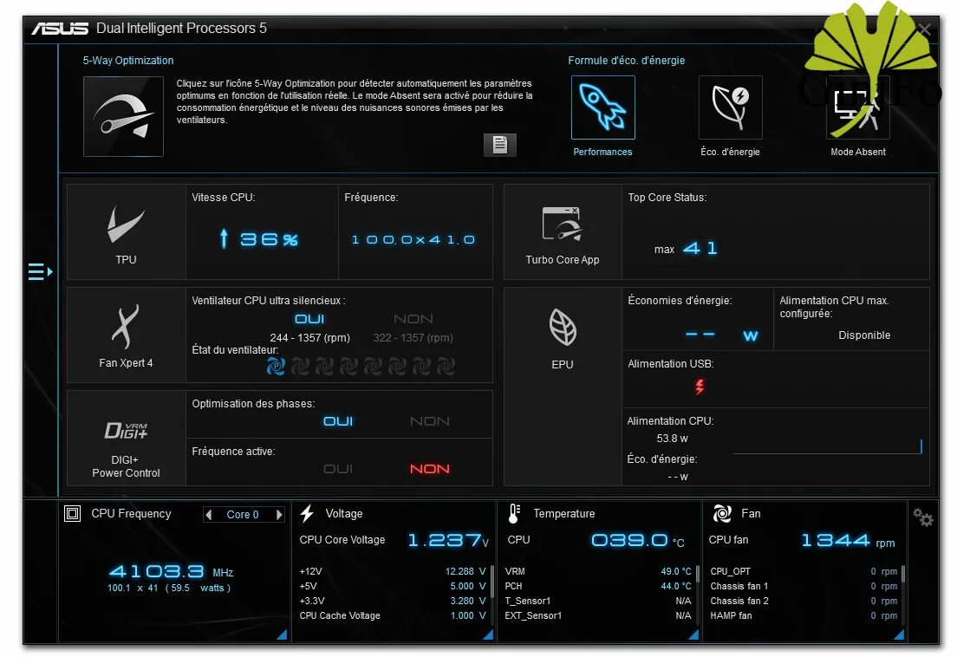This screenshot has height=657, width=957.
Task: Click the CPU_OPT fan row
Action: click(804, 571)
